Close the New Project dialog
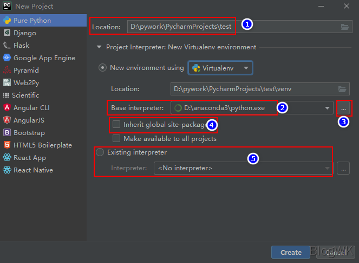The width and height of the screenshot is (359, 263). [x=347, y=6]
